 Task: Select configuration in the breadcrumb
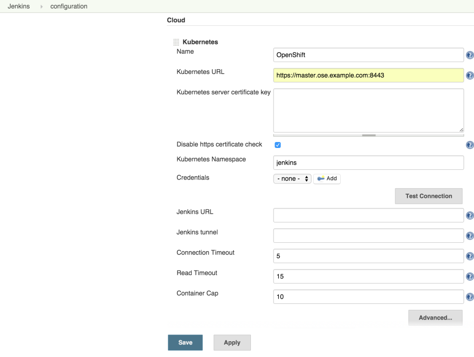(x=69, y=6)
